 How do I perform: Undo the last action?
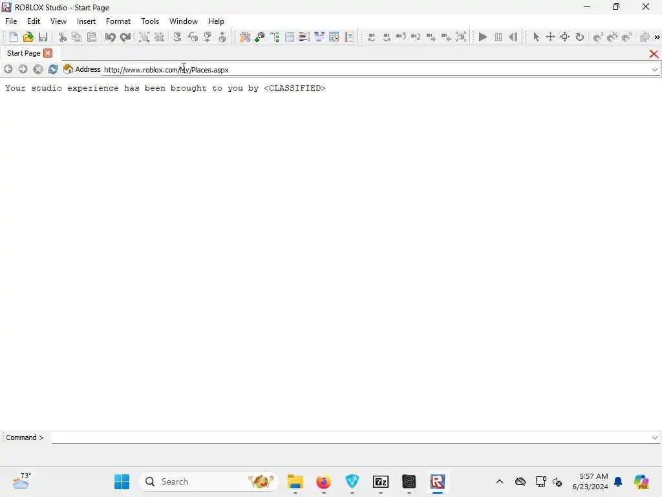coord(110,37)
